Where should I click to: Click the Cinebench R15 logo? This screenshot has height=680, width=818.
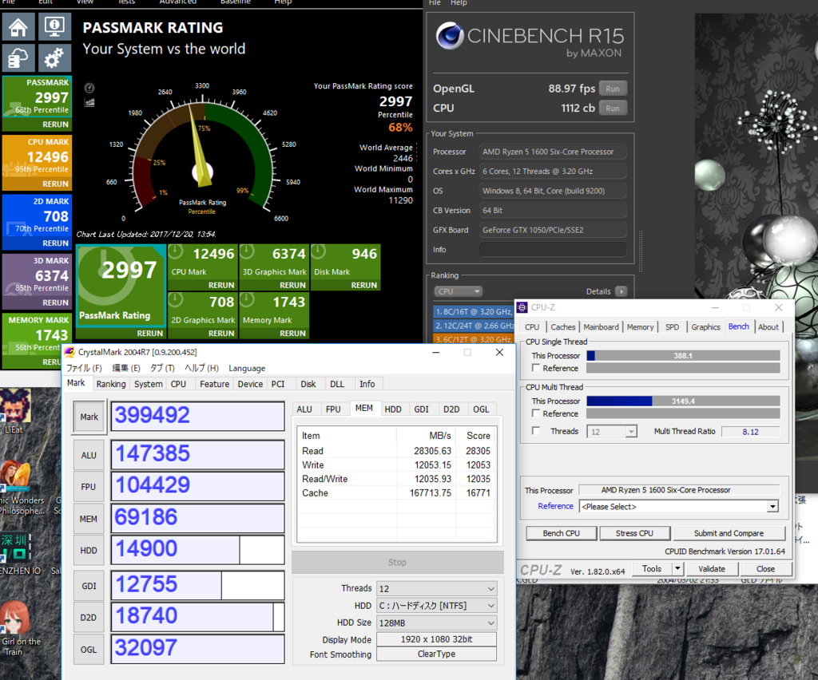point(450,36)
